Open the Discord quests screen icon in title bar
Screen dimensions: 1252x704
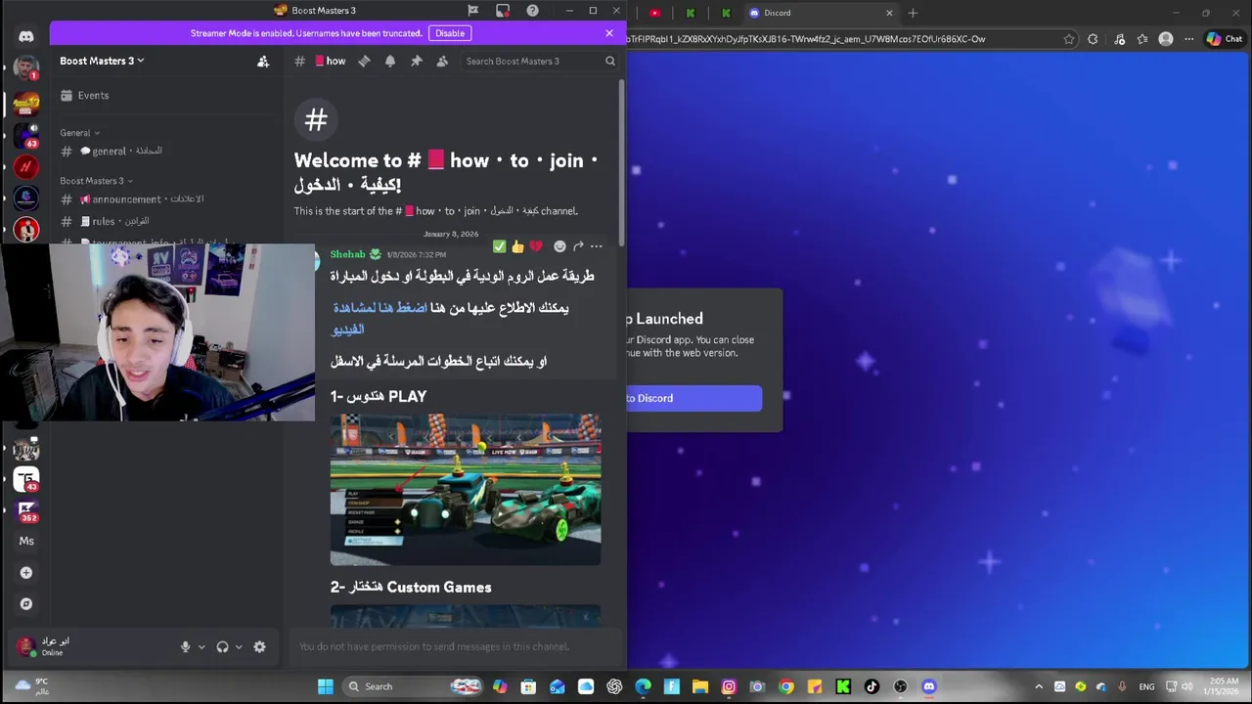click(503, 11)
